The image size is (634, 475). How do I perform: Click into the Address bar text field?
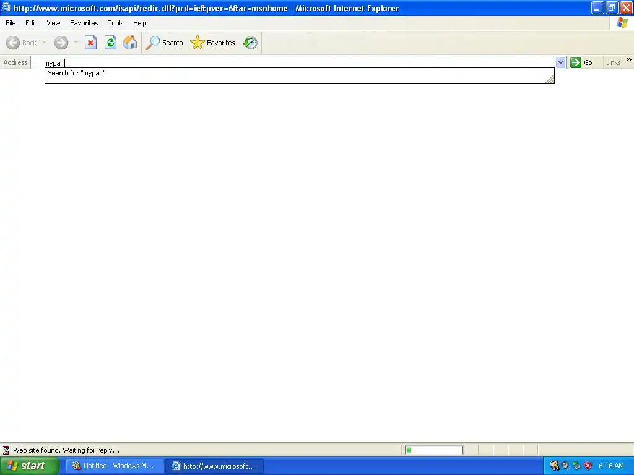(x=293, y=62)
